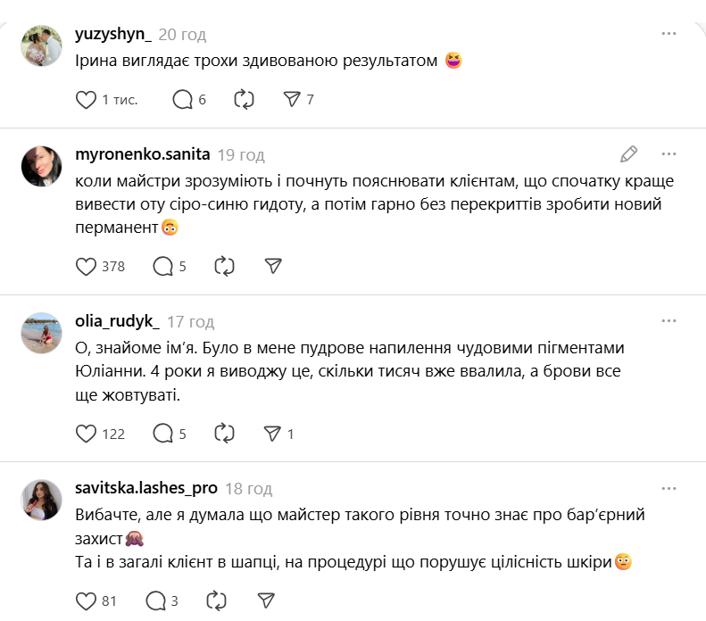
Task: Open more options for yuzyshyn_ comment
Action: pyautogui.click(x=669, y=33)
